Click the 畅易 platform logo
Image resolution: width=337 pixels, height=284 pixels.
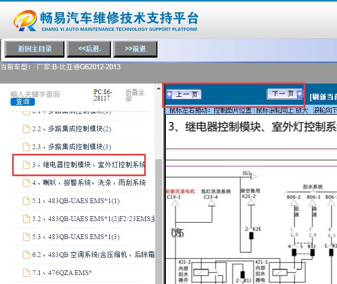[105, 20]
